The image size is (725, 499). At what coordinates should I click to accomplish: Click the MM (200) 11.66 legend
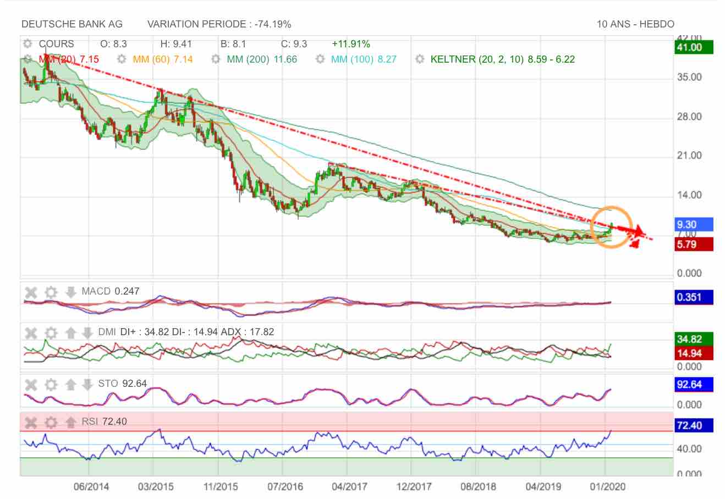click(262, 59)
